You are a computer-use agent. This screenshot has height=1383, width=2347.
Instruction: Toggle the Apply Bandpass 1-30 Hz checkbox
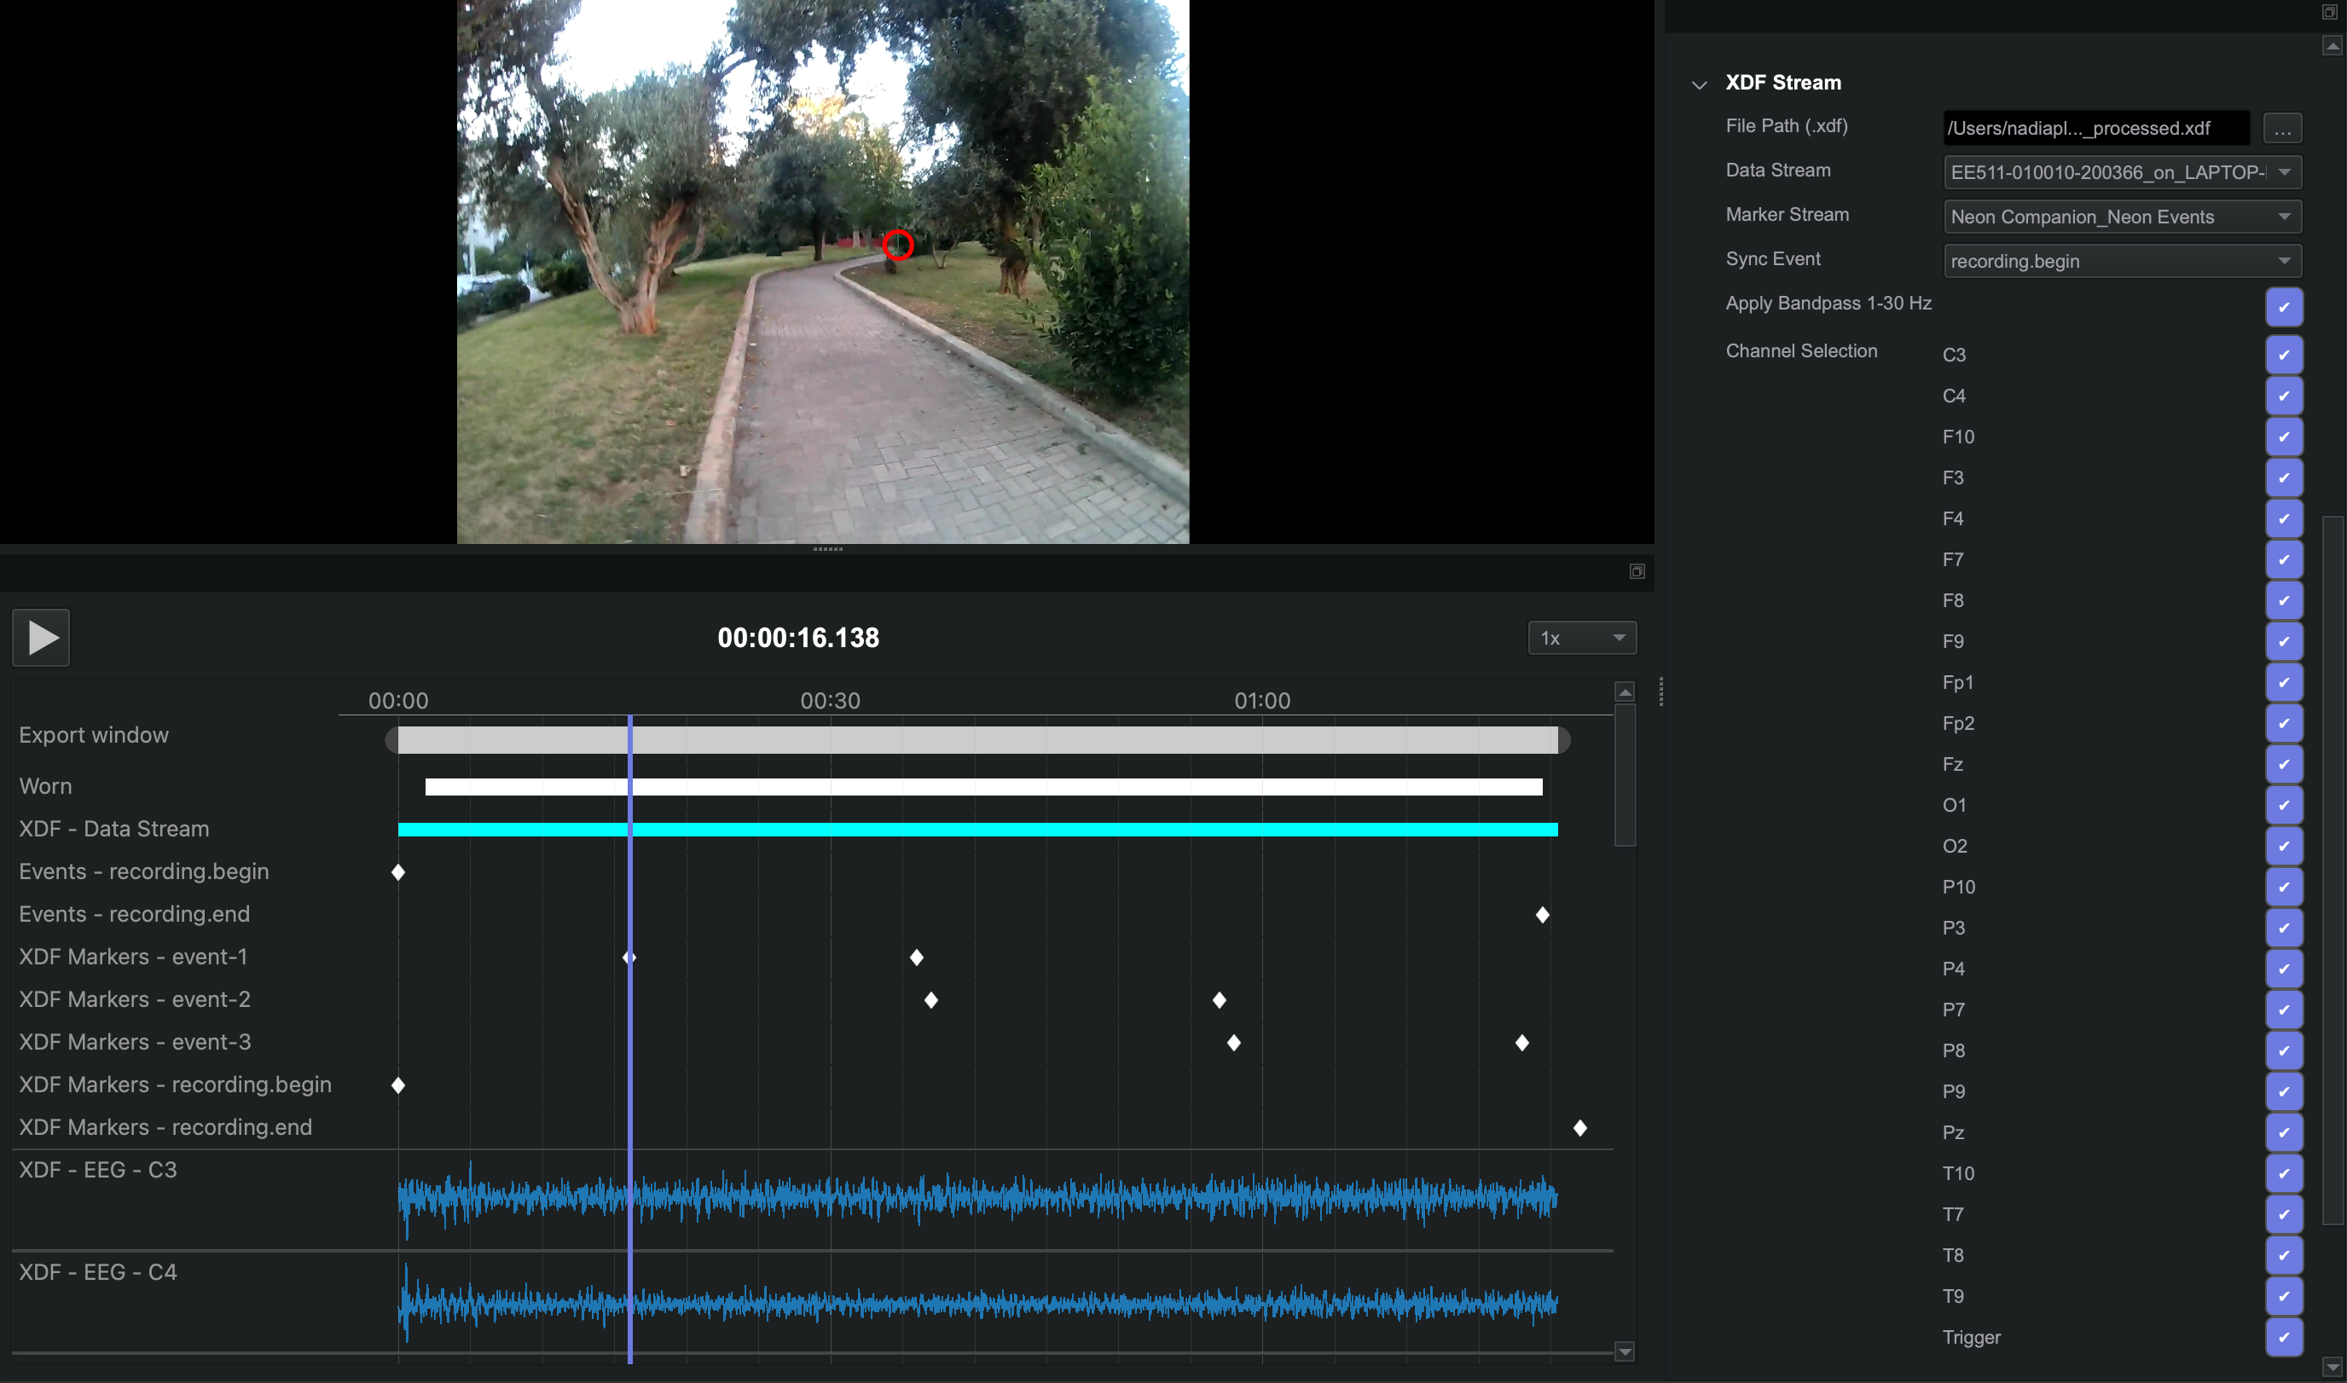point(2284,308)
